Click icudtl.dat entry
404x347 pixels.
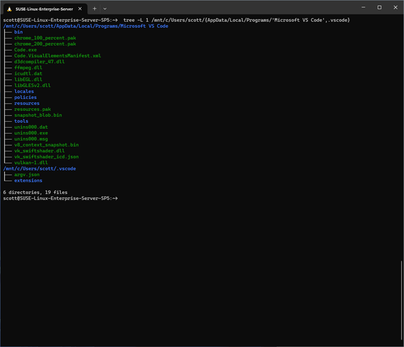(28, 73)
